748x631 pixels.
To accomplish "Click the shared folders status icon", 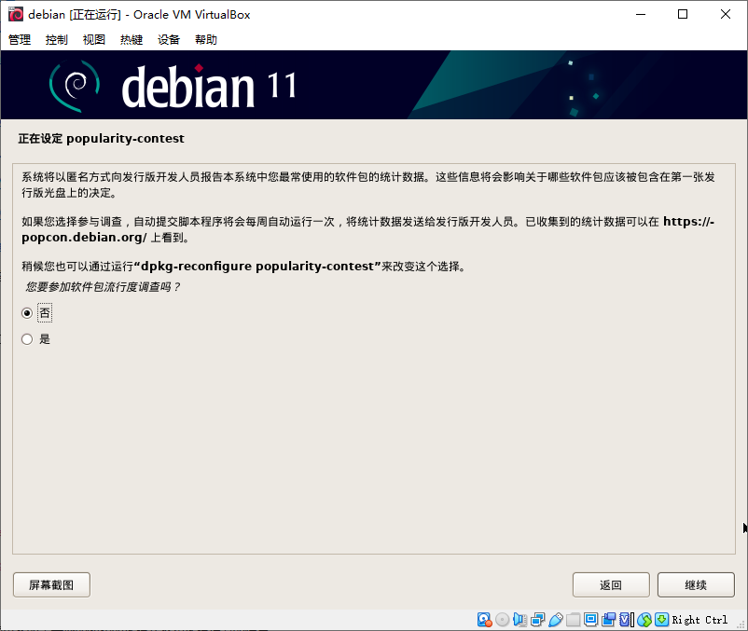I will (x=573, y=620).
